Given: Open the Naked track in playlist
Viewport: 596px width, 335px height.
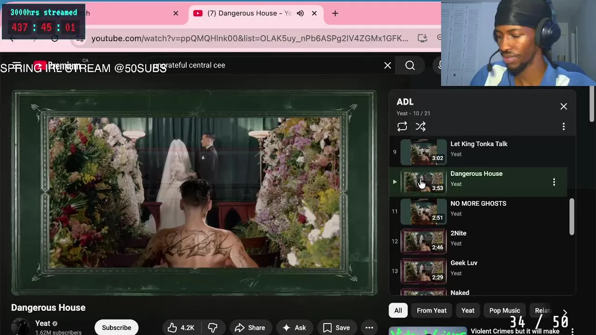Looking at the screenshot, I should point(478,292).
